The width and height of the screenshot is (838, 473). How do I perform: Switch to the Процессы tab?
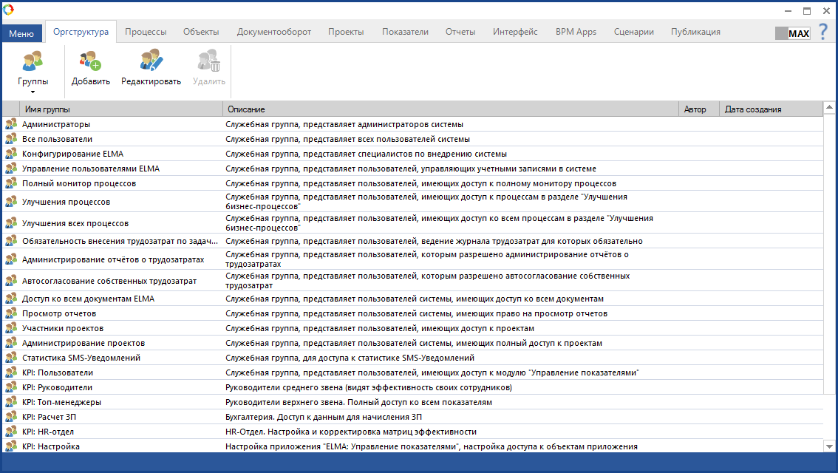click(146, 32)
